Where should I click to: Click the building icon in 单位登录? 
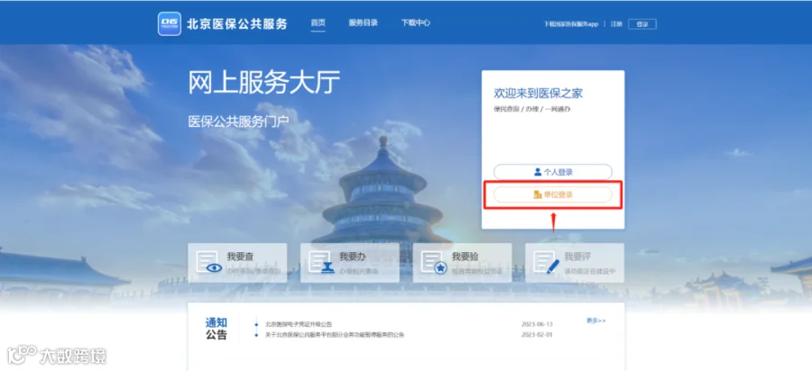tap(538, 195)
